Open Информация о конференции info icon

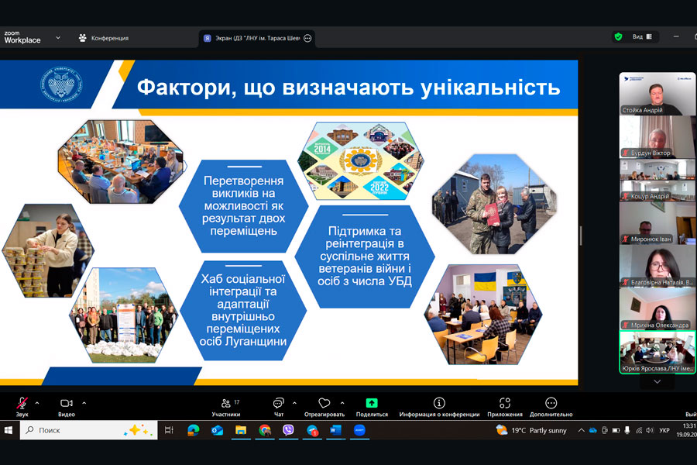(x=439, y=403)
